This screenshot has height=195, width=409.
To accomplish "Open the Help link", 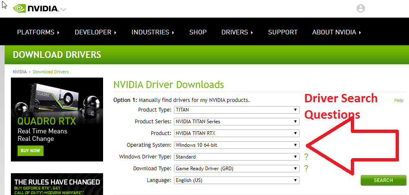I will [x=399, y=100].
